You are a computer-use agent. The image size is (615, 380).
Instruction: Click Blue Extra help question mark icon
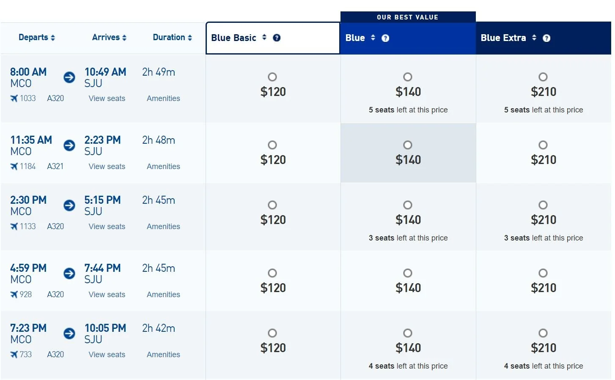click(546, 38)
